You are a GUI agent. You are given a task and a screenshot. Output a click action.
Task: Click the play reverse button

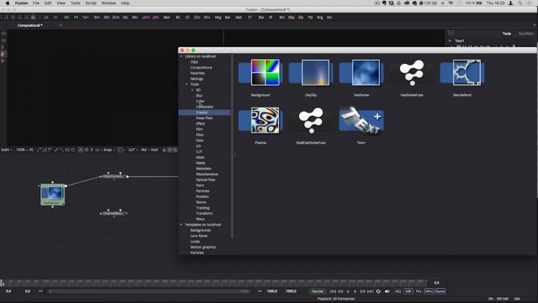point(348,292)
